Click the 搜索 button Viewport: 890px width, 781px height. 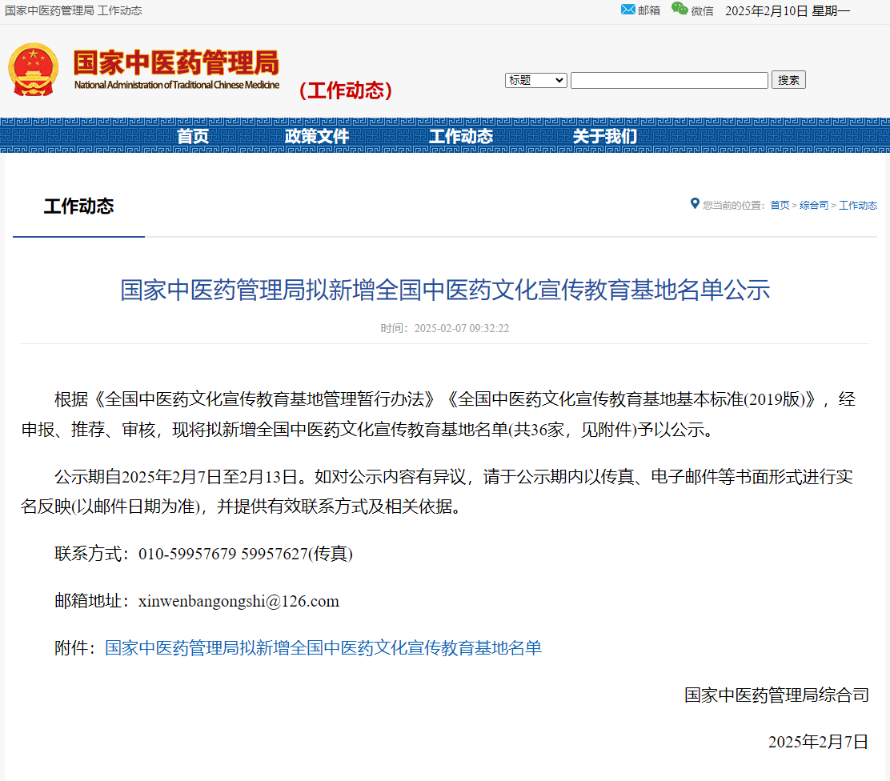click(788, 80)
